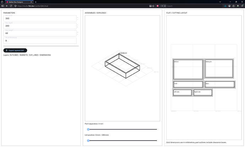The image size is (245, 147).
Task: Click the 'Lid position: 0 mm / 280 mm' label
Action: pyautogui.click(x=97, y=135)
